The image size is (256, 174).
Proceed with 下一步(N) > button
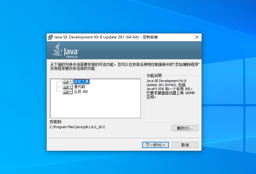[x=156, y=145]
